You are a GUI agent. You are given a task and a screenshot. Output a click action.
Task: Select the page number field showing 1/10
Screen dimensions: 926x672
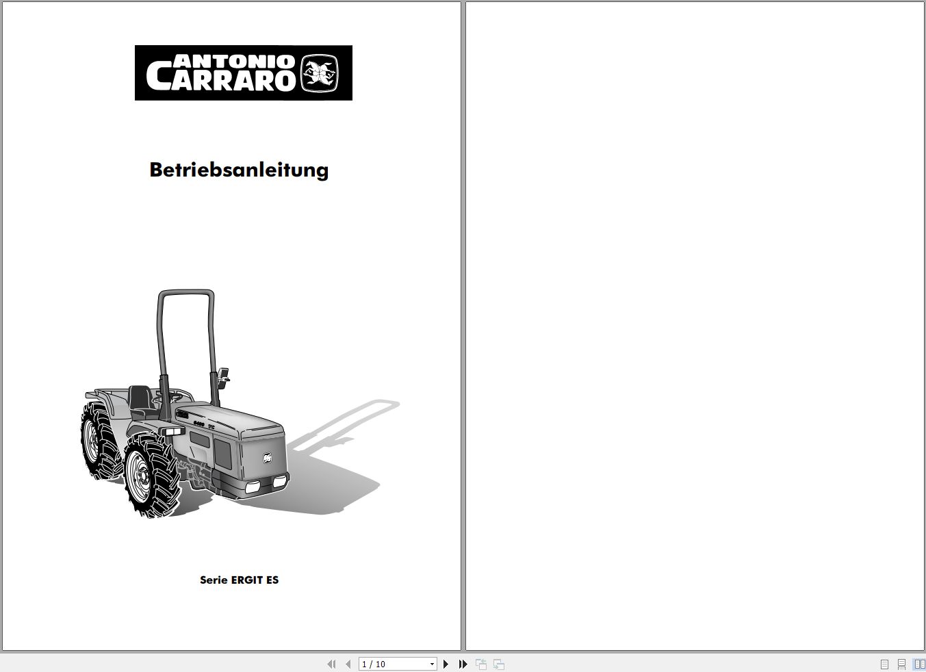(x=390, y=664)
